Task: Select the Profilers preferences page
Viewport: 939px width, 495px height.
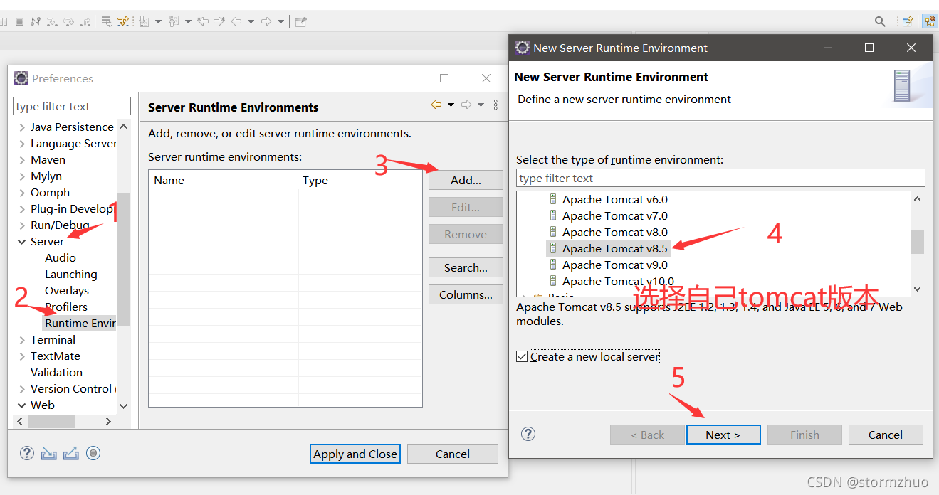Action: point(66,307)
